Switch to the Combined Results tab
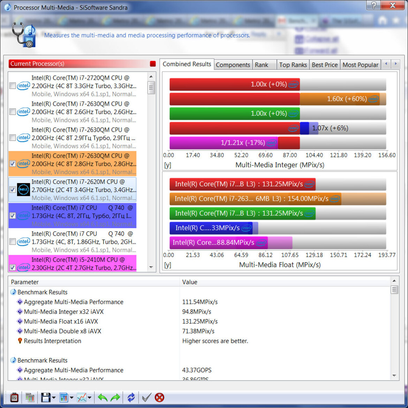 coord(187,64)
